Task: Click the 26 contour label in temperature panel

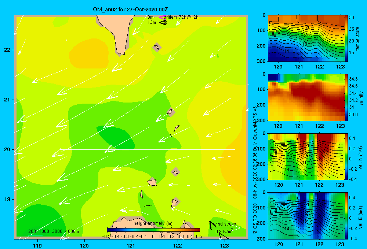Action: pos(308,27)
